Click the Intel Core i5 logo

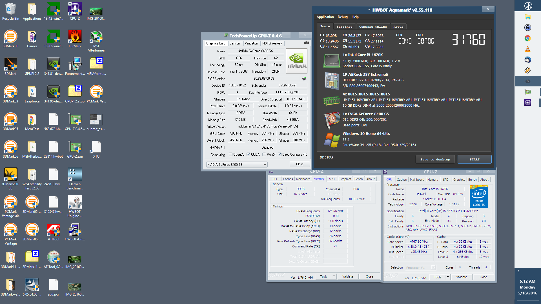click(x=479, y=196)
